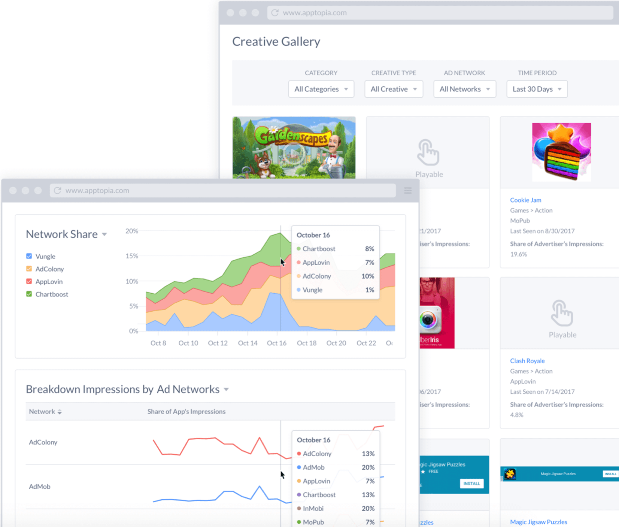The image size is (619, 527).
Task: Click the Playable hand icon above Clash Royale
Action: pyautogui.click(x=562, y=313)
